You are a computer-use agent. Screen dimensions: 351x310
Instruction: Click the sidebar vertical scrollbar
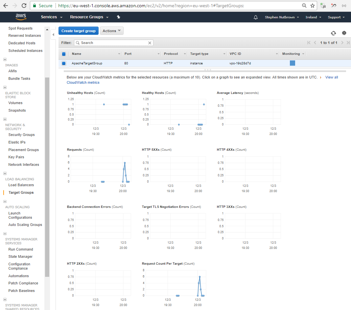47,177
